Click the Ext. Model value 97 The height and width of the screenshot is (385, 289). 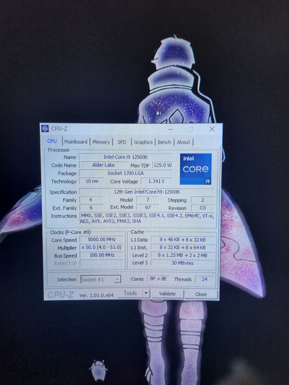[x=148, y=207]
